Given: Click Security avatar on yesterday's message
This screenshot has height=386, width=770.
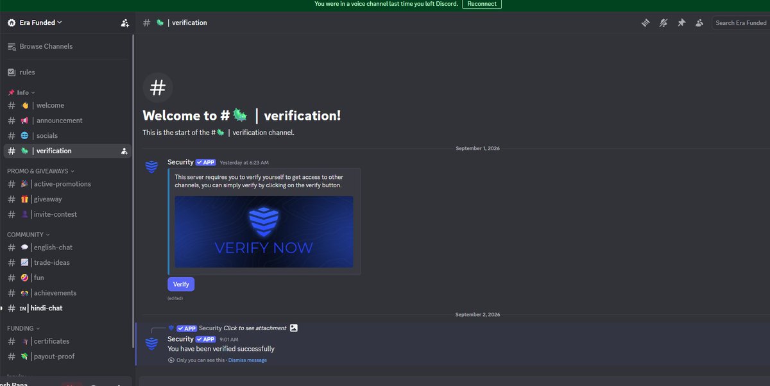Looking at the screenshot, I should click(152, 167).
